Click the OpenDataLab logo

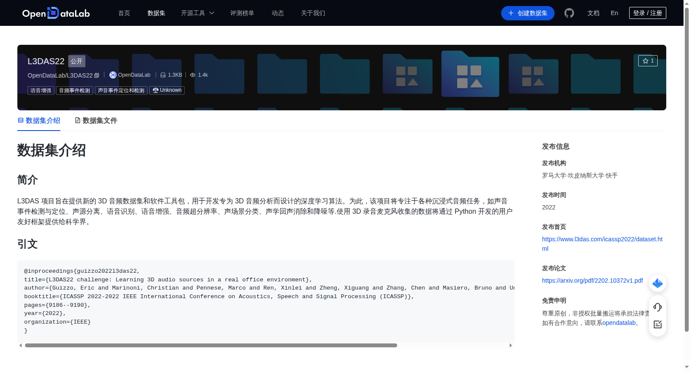[x=56, y=13]
